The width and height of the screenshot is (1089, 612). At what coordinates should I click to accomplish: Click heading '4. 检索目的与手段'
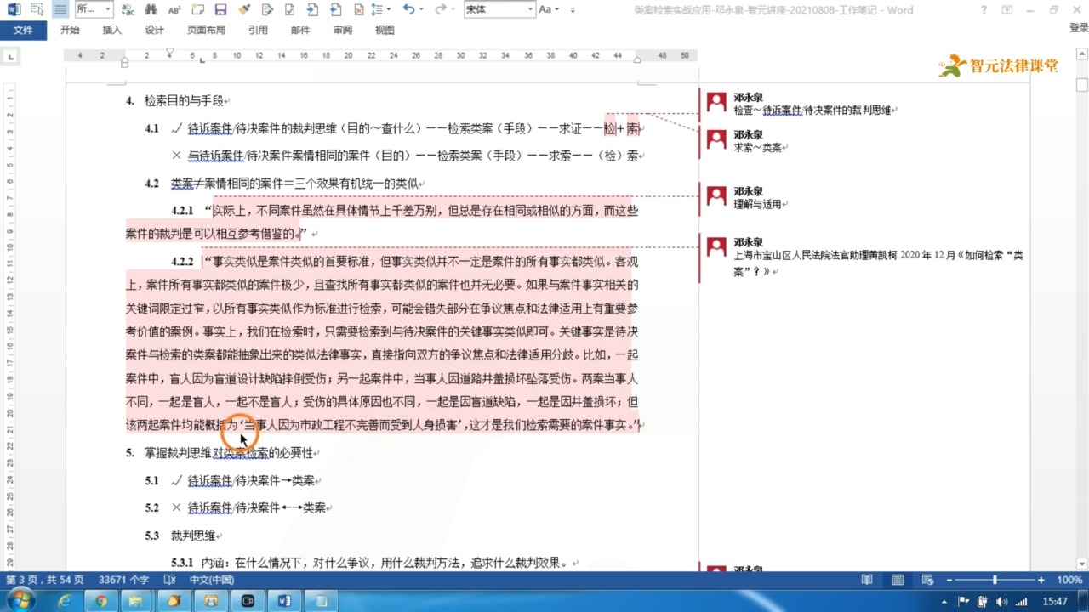[x=177, y=100]
